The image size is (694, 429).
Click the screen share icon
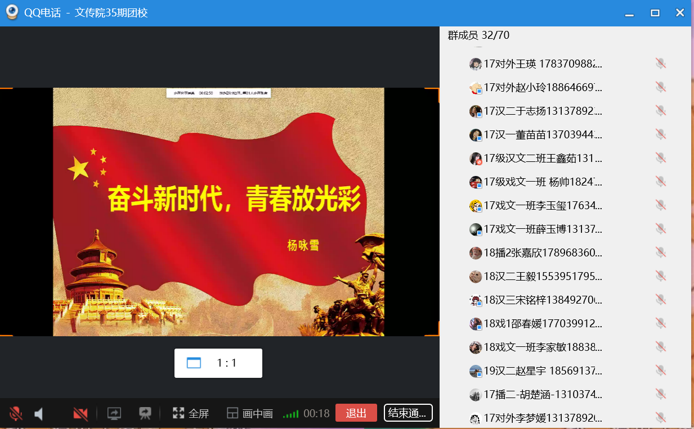click(114, 414)
